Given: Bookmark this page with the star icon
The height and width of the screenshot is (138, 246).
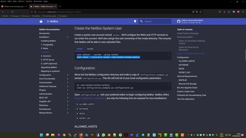Looking at the screenshot, I should click(x=201, y=12).
